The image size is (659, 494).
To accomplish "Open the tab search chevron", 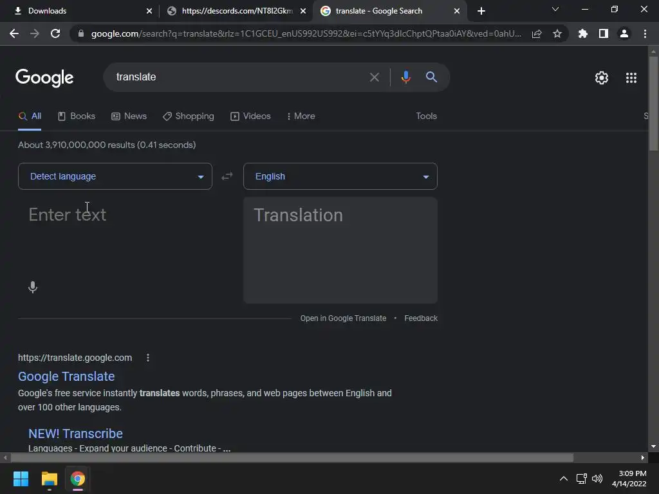I will [x=555, y=9].
